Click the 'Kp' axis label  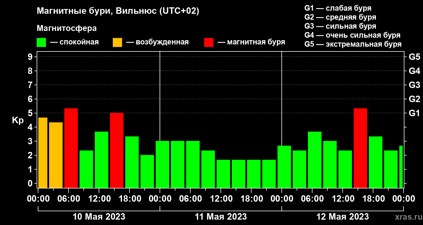tap(18, 120)
